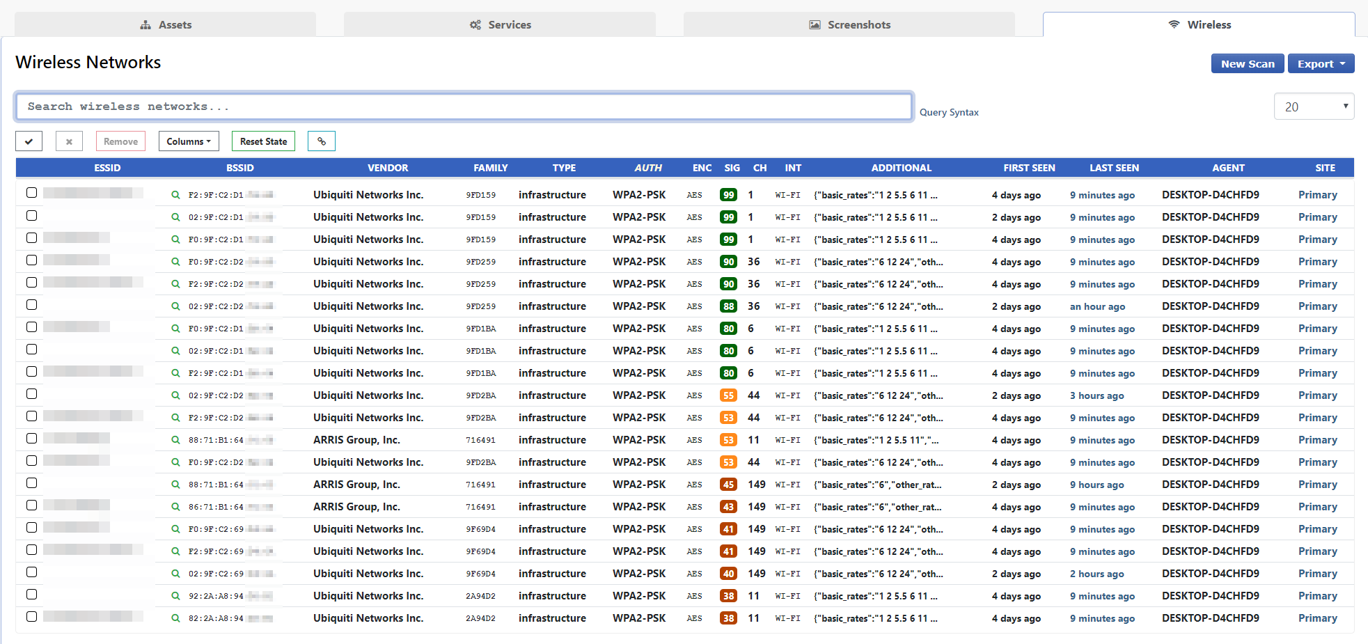Click the search magnifier next to BSSID 88:71:B1:64 on channel 11
The height and width of the screenshot is (644, 1368).
[175, 440]
